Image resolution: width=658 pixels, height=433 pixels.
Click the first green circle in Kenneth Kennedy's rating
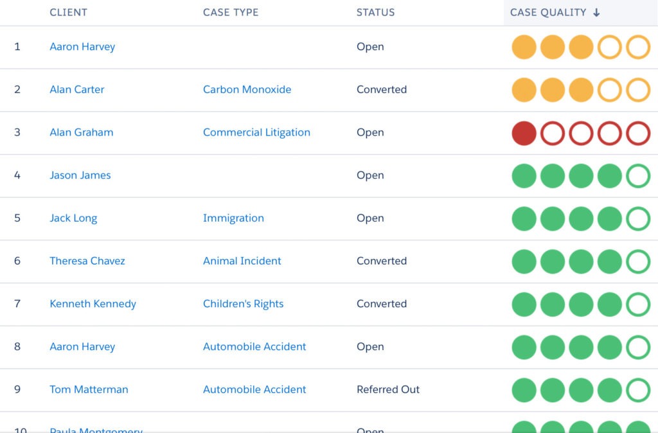[524, 304]
